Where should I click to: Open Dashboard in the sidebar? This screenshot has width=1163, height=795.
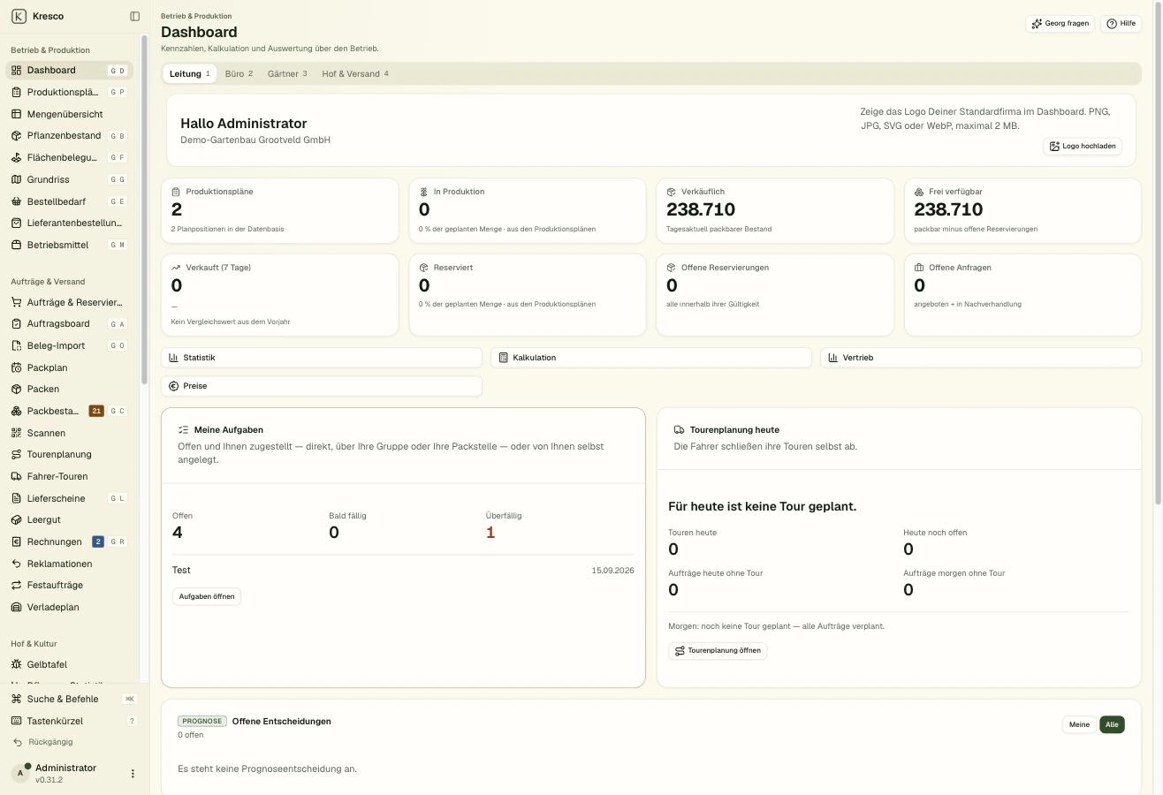[x=69, y=71]
